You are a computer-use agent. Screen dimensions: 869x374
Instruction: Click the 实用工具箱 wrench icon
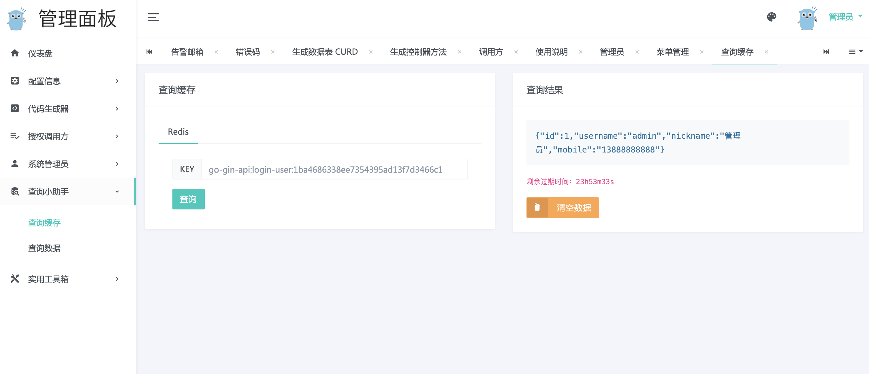[x=14, y=279]
